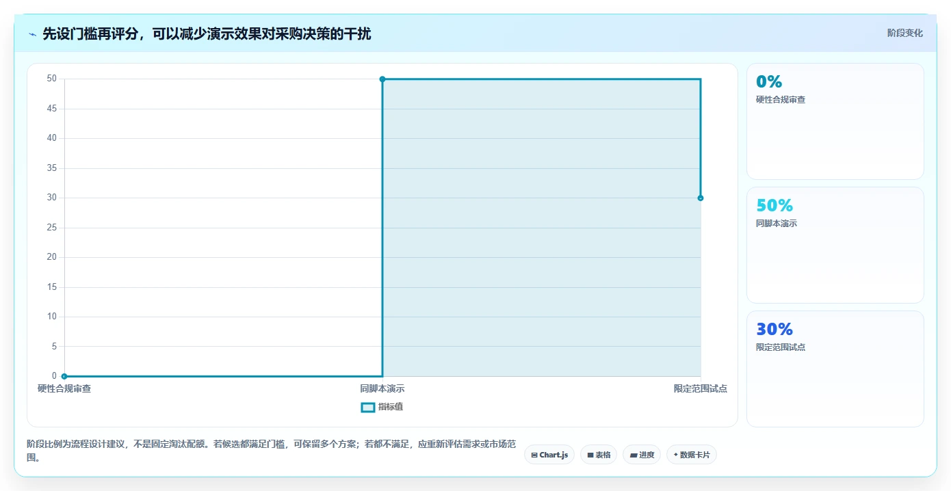Select the Chart.js tag chip
This screenshot has height=491, width=951.
tap(549, 455)
